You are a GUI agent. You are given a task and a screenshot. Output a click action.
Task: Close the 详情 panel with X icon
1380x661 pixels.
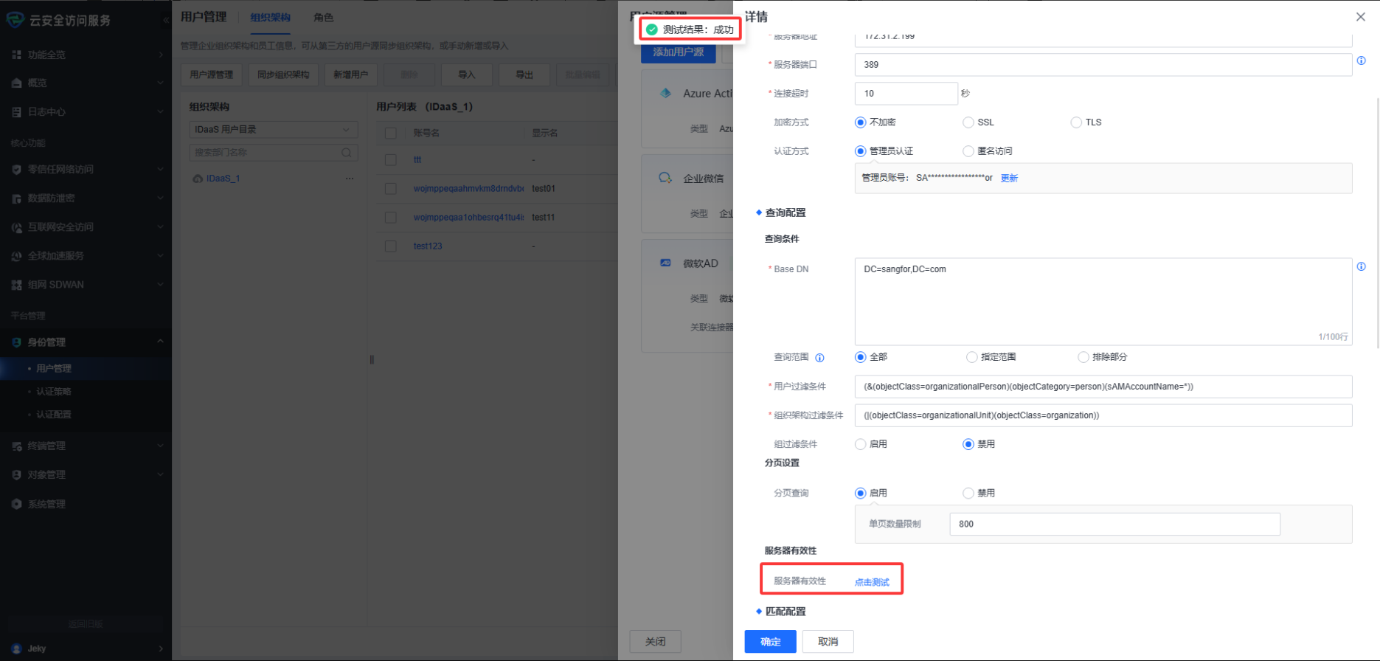1360,17
